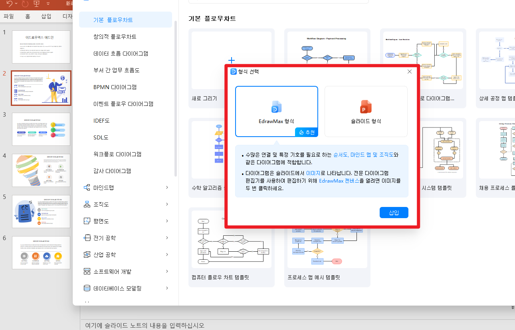Expand the 평면도 chevron
This screenshot has height=330, width=515.
(x=167, y=221)
